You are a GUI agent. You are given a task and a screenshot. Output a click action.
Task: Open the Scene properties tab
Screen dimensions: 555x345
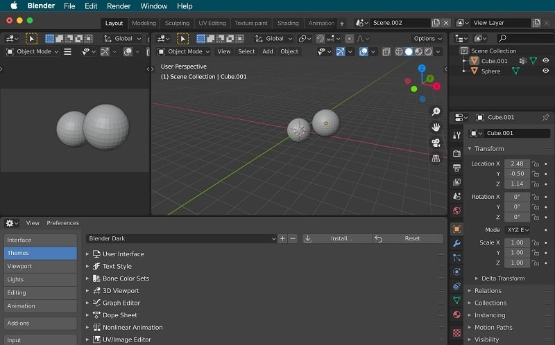tap(456, 196)
